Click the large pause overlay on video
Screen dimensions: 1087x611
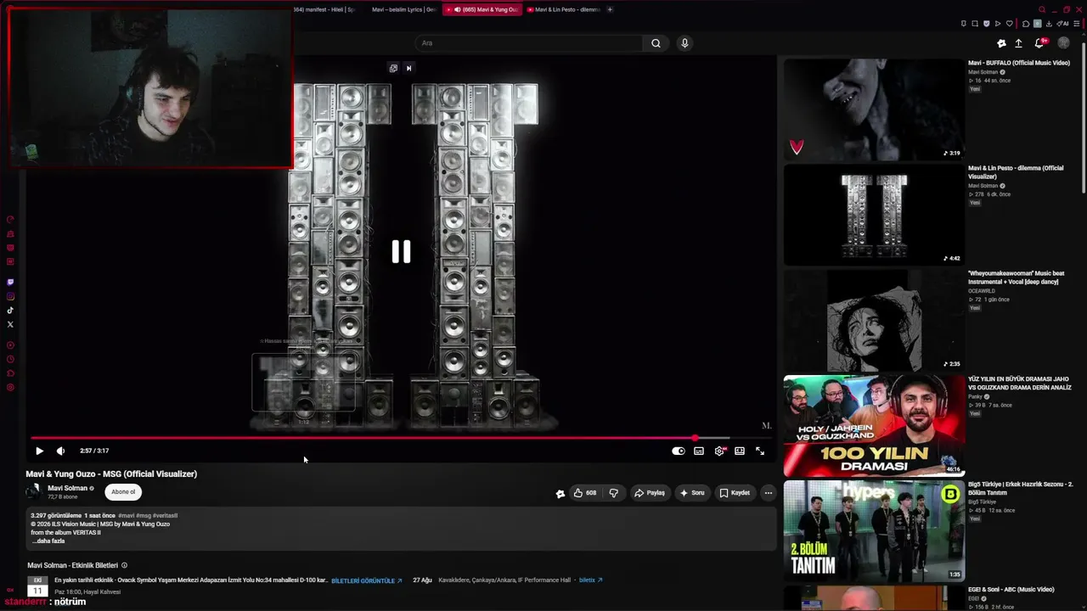401,251
